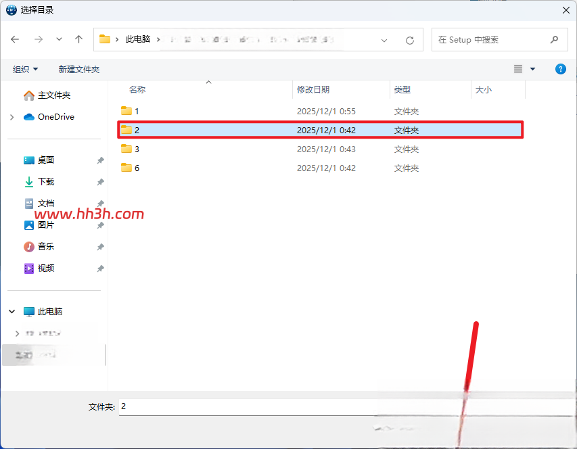This screenshot has width=577, height=449.
Task: Open recent locations chevron next to forward arrow
Action: click(59, 39)
